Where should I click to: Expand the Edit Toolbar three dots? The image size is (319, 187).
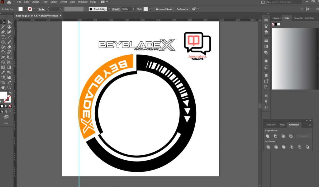6,123
